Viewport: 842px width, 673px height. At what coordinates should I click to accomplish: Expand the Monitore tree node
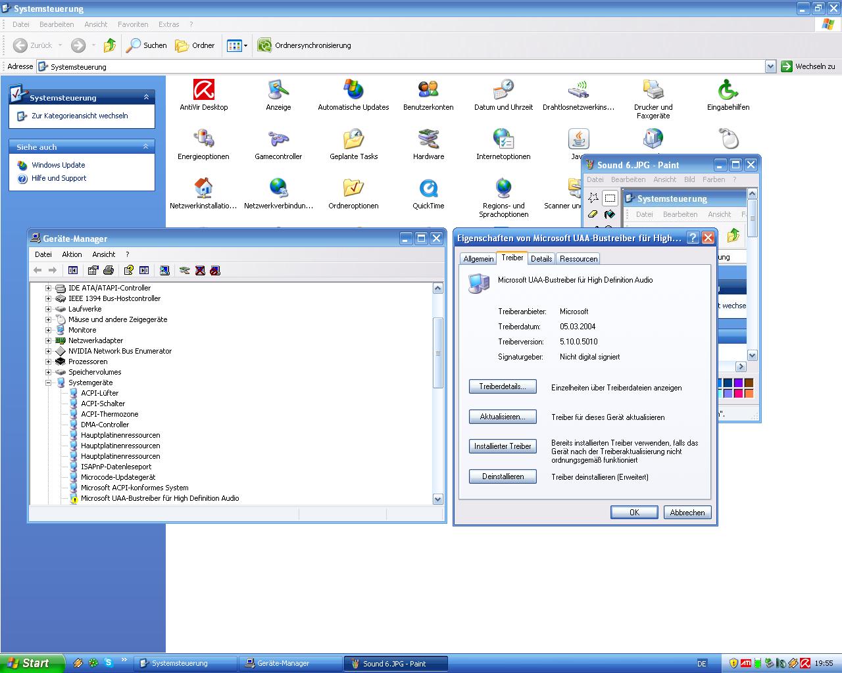click(48, 330)
